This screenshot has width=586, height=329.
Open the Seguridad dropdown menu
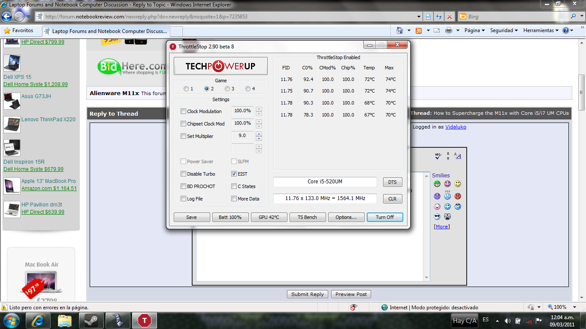click(504, 30)
